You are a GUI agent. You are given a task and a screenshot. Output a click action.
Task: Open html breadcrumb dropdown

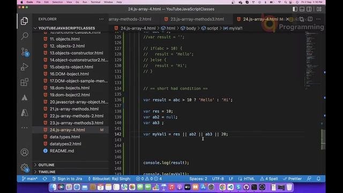168,28
